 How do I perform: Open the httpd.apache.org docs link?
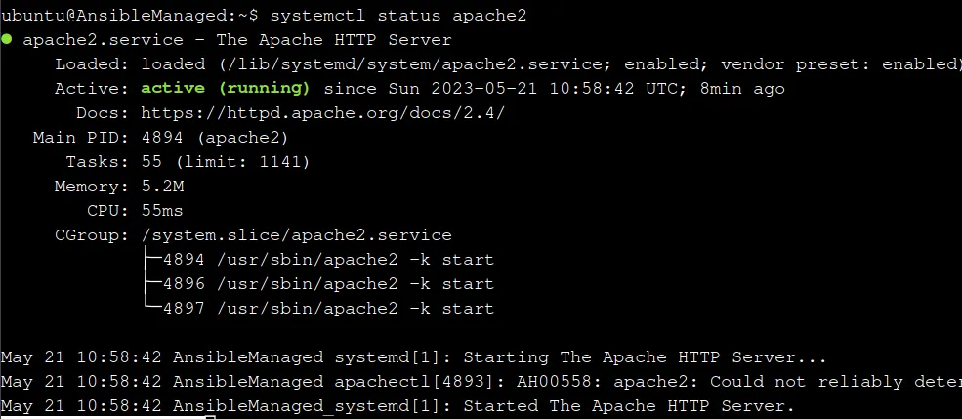point(322,113)
